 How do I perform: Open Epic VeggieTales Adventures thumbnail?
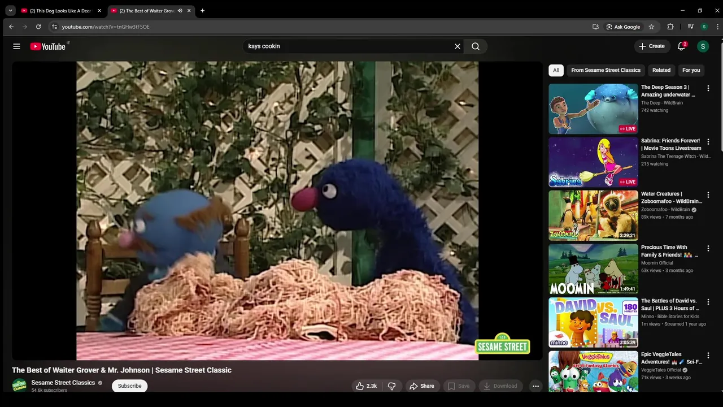[593, 371]
